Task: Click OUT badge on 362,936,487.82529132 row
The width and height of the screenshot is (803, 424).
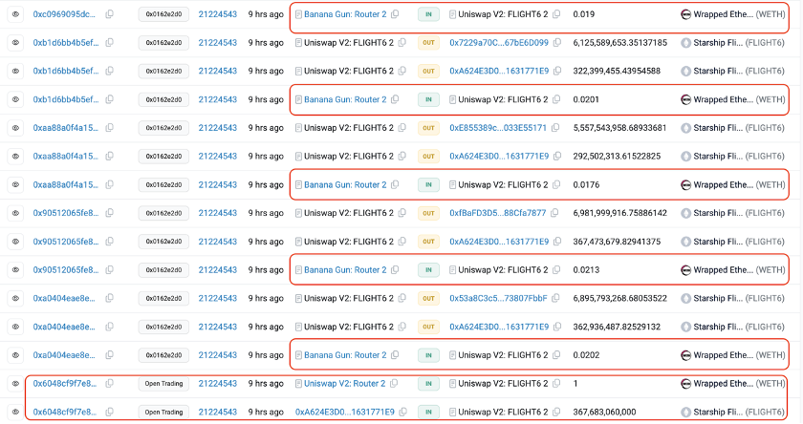Action: [x=428, y=327]
